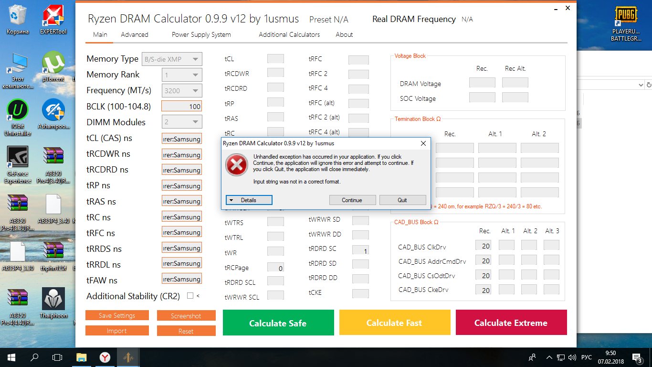Screen dimensions: 652x367
Task: Expand Details in the error dialog
Action: (x=249, y=200)
